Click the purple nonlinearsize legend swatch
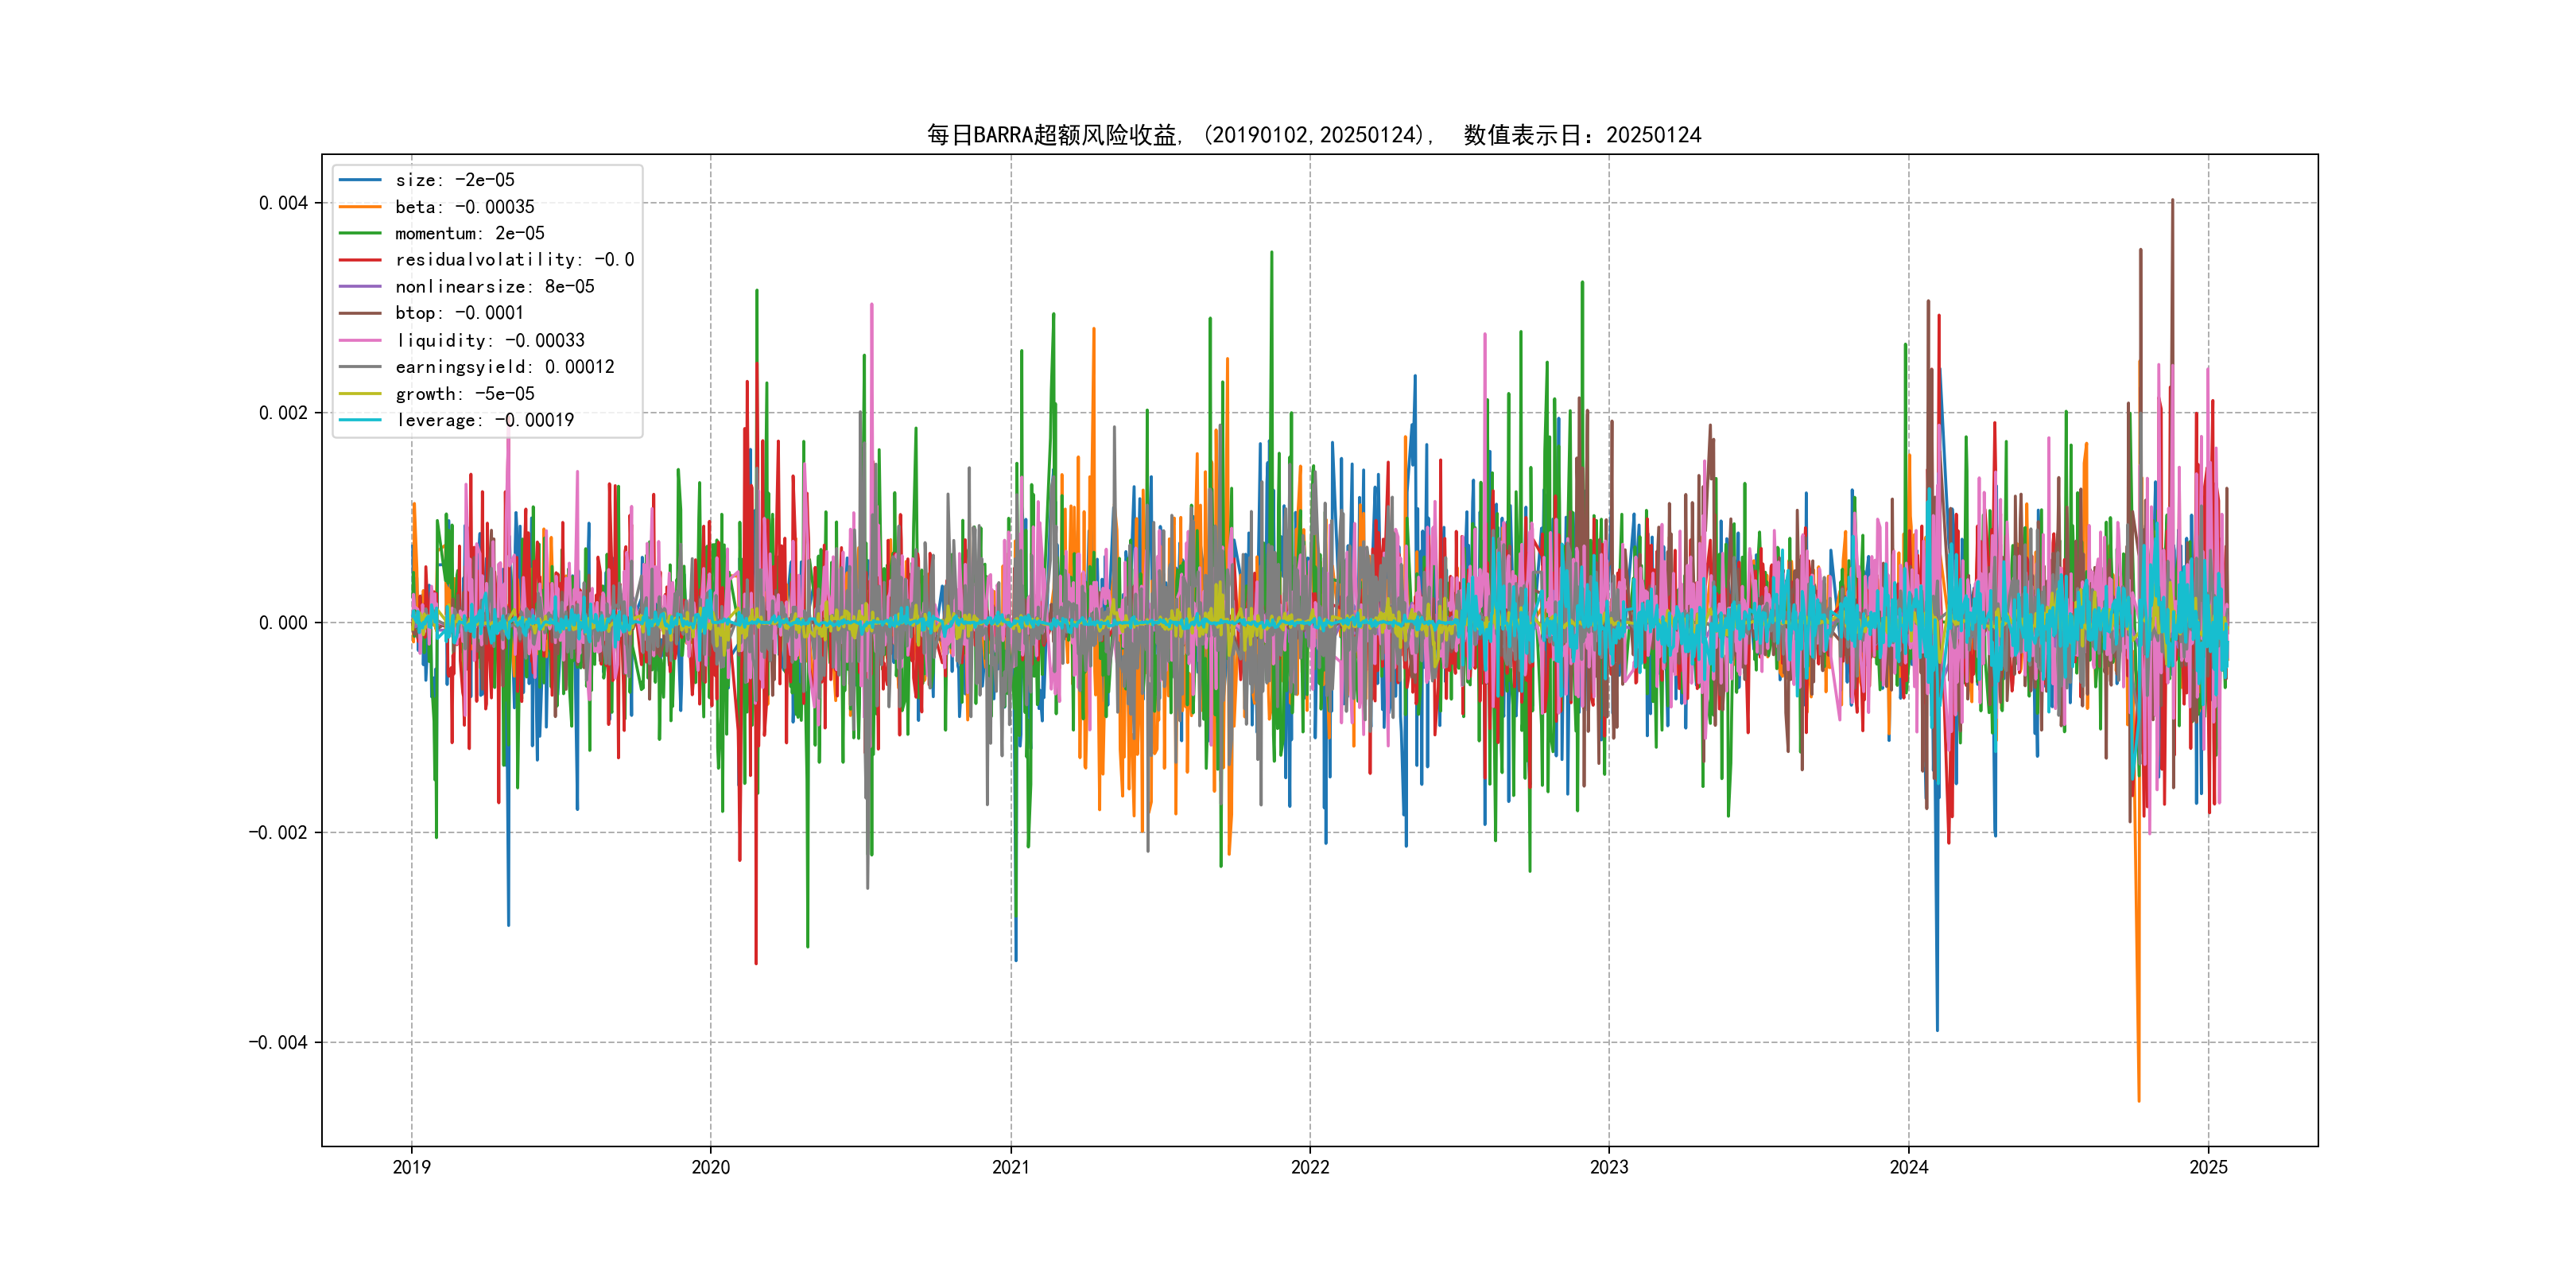Image resolution: width=2576 pixels, height=1288 pixels. pyautogui.click(x=360, y=287)
